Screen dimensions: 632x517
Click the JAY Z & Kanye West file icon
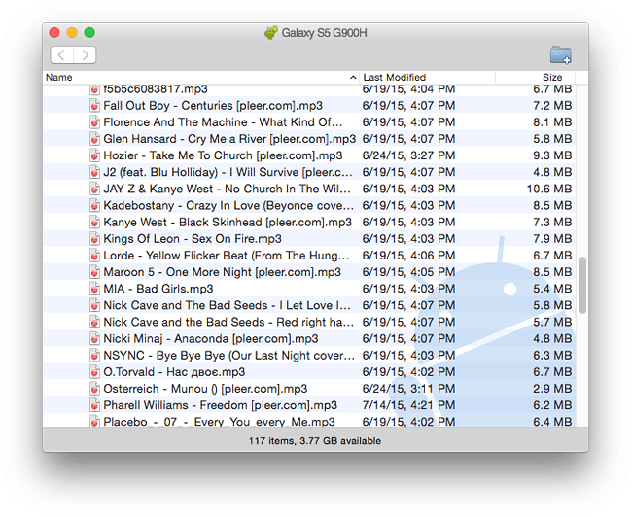(x=94, y=189)
